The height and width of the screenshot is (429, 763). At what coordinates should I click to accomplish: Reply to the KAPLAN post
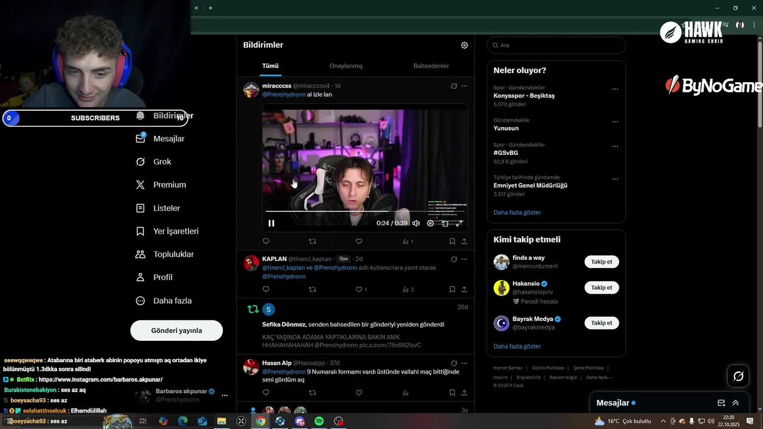pos(266,290)
